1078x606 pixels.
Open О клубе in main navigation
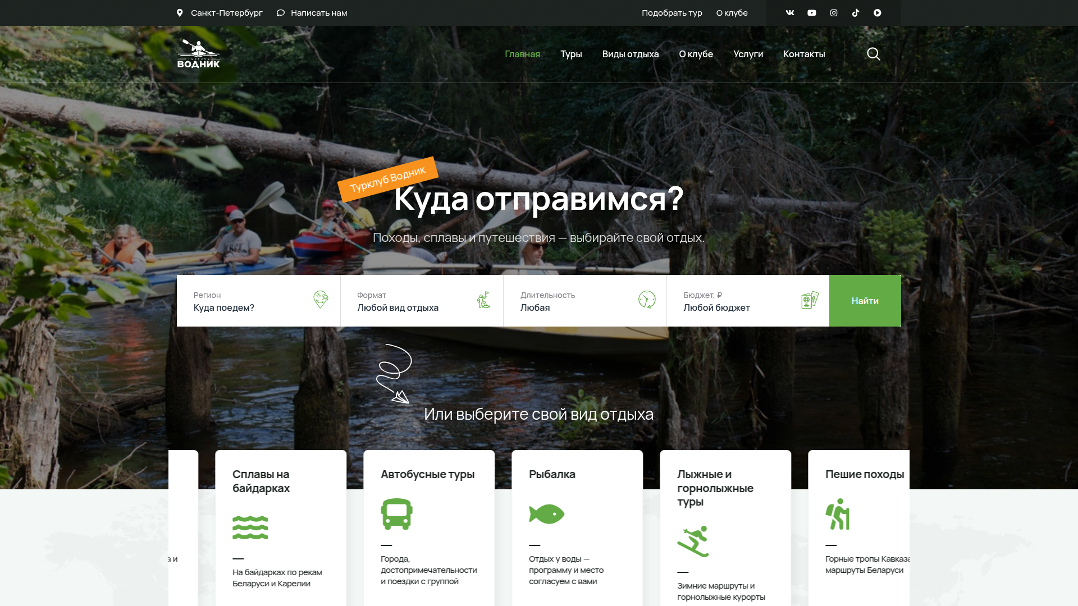tap(696, 54)
